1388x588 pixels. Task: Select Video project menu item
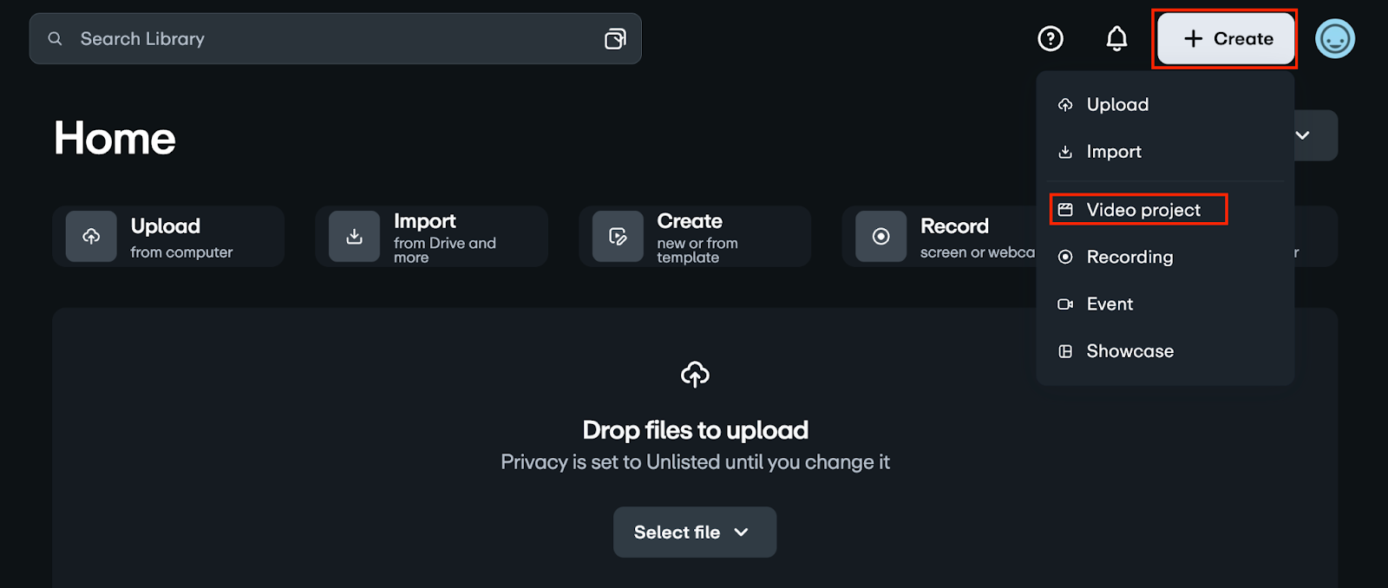1142,210
